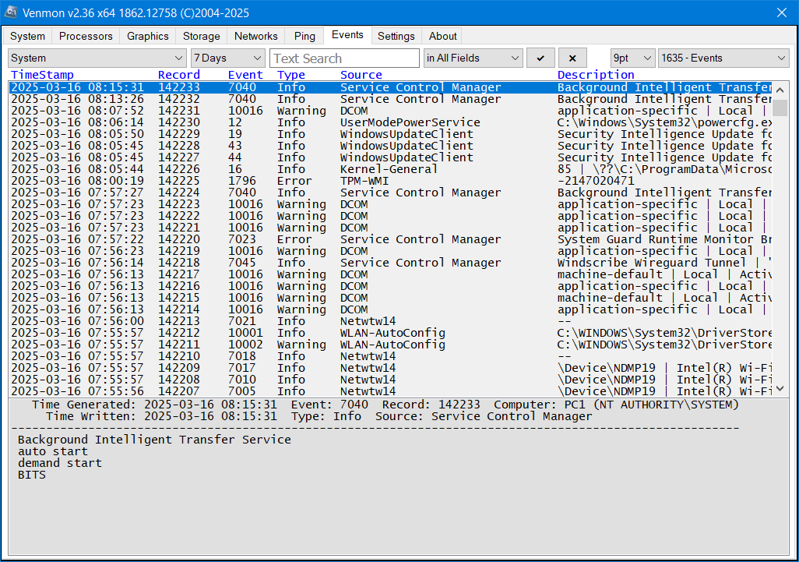Viewport: 799px width, 562px height.
Task: Click the scroll down arrow of event list
Action: click(x=780, y=388)
